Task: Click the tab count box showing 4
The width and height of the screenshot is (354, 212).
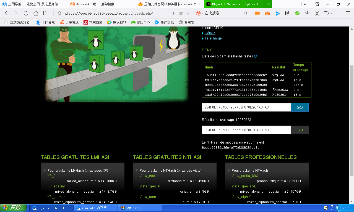Action: [x=305, y=4]
